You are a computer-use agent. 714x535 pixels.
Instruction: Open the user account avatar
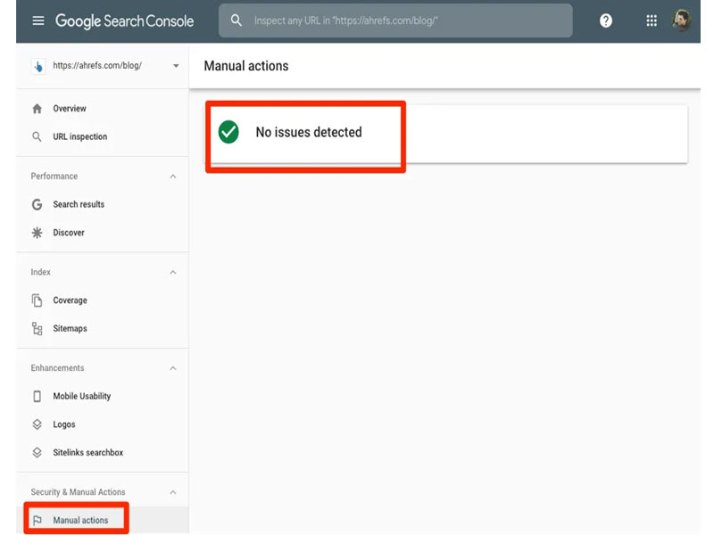pyautogui.click(x=682, y=21)
